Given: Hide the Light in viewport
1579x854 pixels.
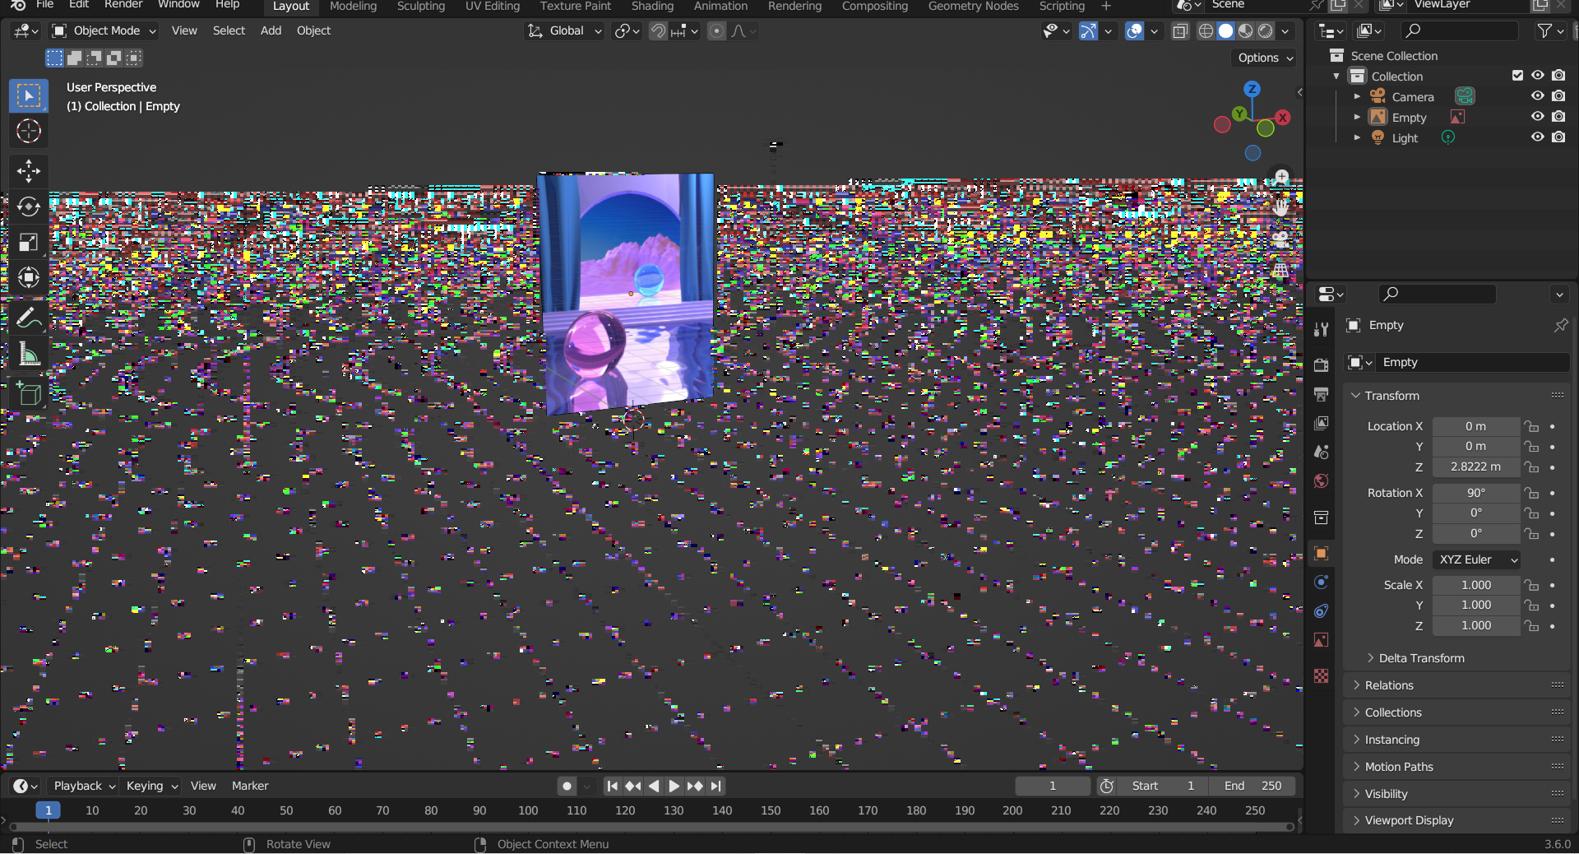Looking at the screenshot, I should [1537, 137].
